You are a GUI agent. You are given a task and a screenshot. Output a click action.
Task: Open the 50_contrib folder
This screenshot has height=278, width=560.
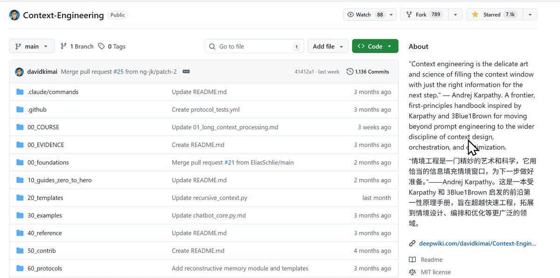pyautogui.click(x=42, y=250)
